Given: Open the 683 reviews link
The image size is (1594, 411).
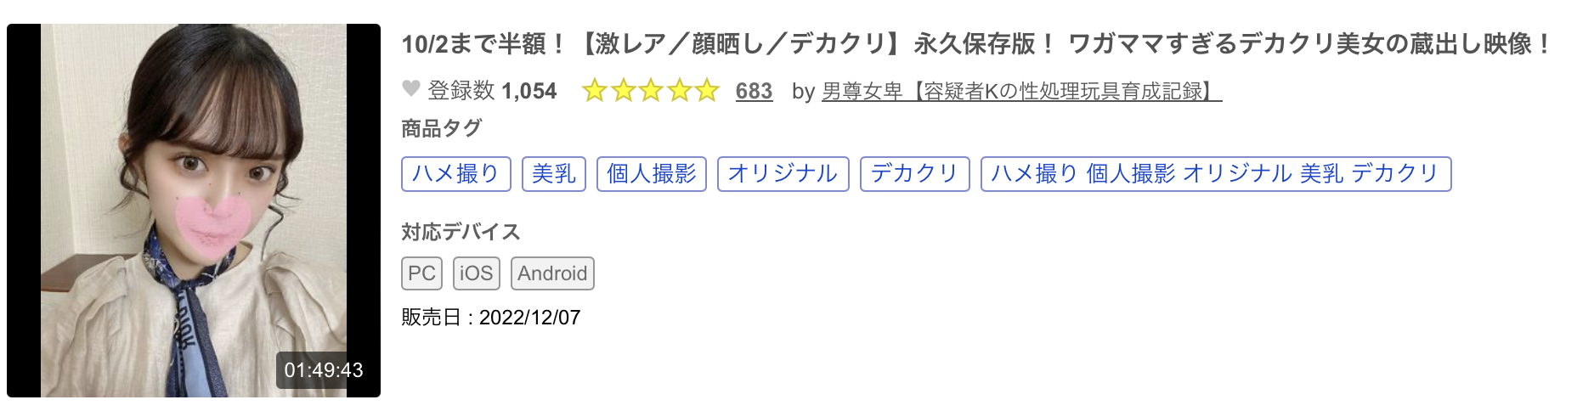Looking at the screenshot, I should pos(754,91).
